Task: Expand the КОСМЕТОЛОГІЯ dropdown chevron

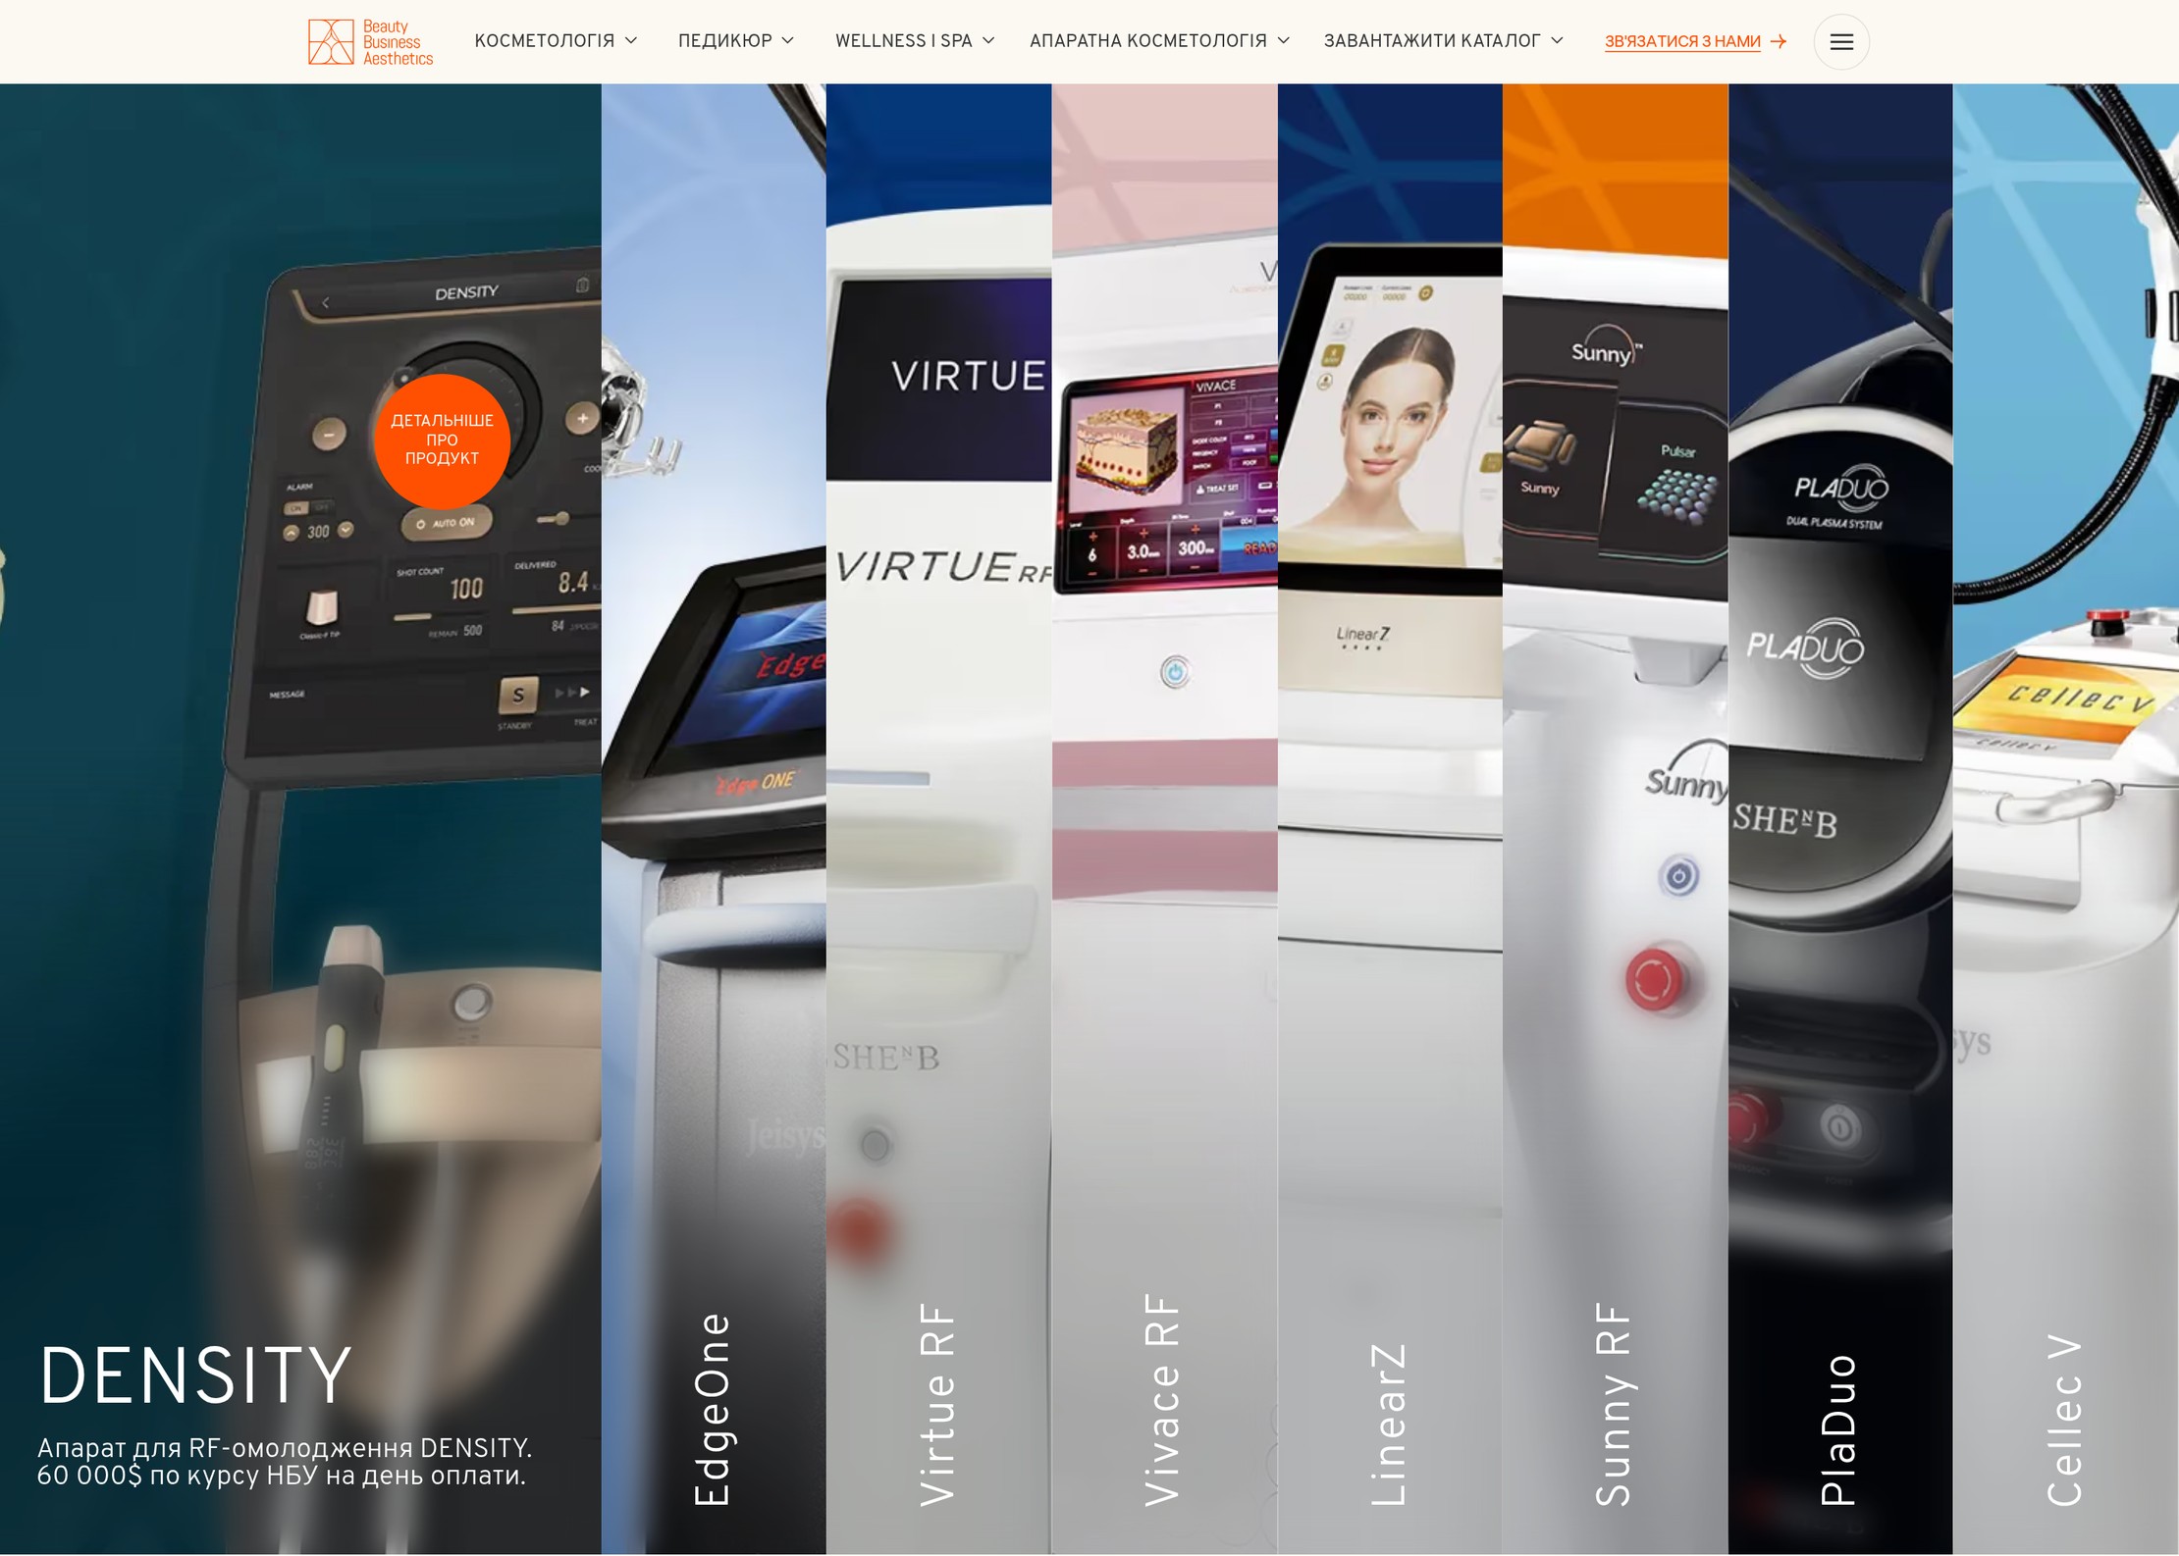Action: pyautogui.click(x=631, y=41)
